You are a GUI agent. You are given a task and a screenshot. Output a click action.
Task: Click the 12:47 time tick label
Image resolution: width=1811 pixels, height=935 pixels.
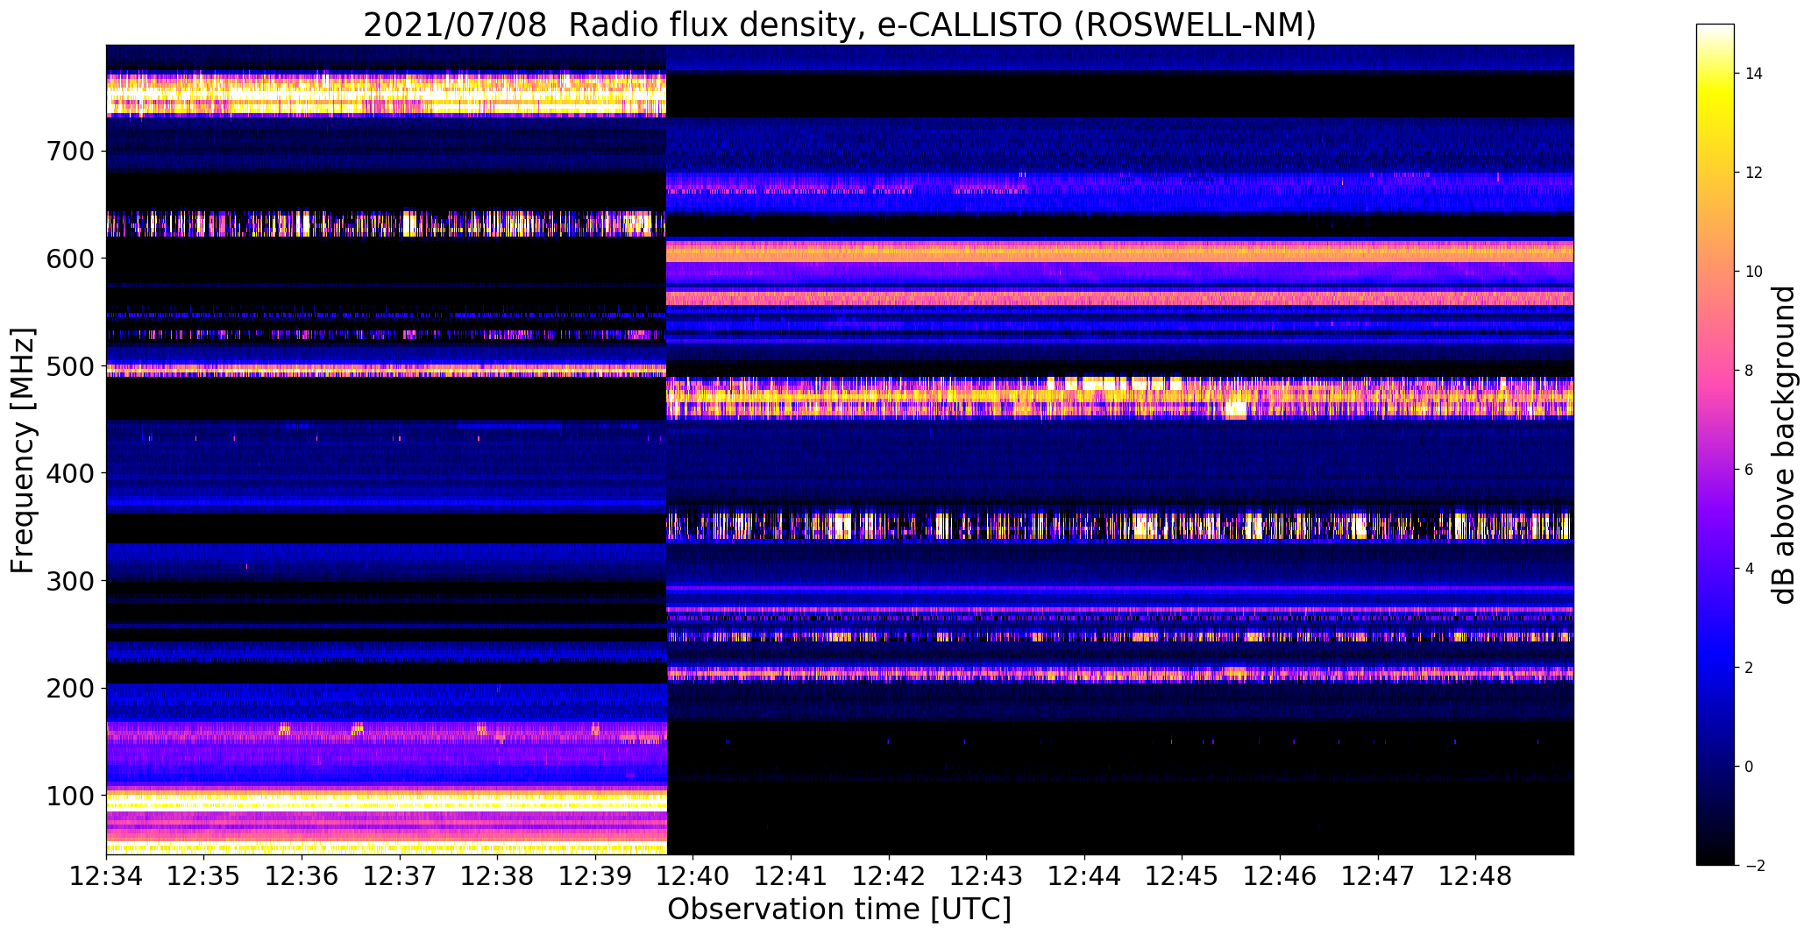click(x=1378, y=875)
